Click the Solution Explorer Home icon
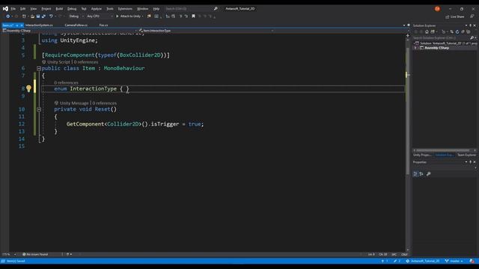The image size is (479, 269). click(x=427, y=31)
